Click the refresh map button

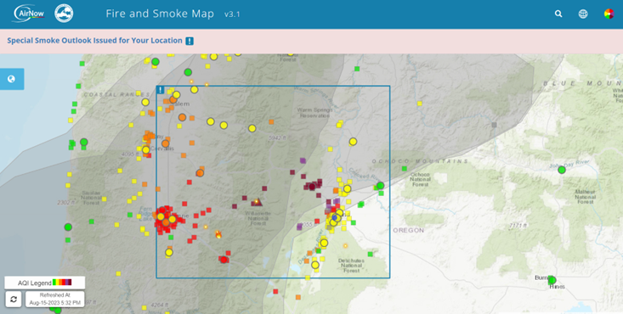coord(14,299)
